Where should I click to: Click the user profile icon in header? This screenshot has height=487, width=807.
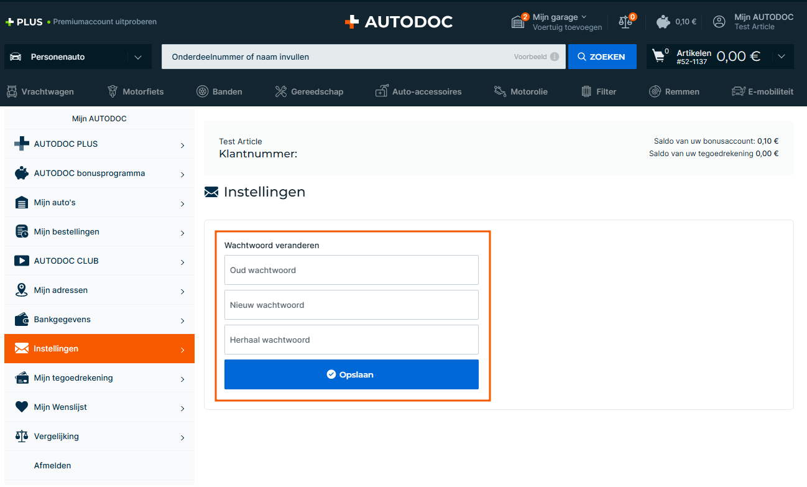tap(719, 22)
